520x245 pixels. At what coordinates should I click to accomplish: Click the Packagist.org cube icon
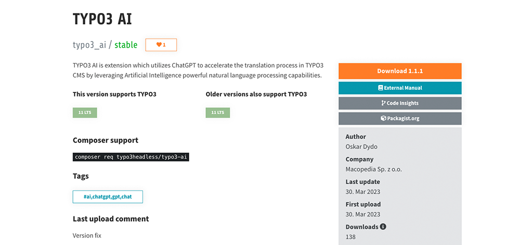tap(383, 118)
